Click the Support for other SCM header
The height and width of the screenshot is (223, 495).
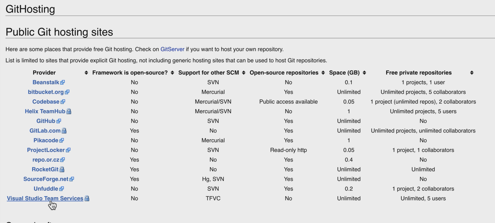tap(209, 73)
